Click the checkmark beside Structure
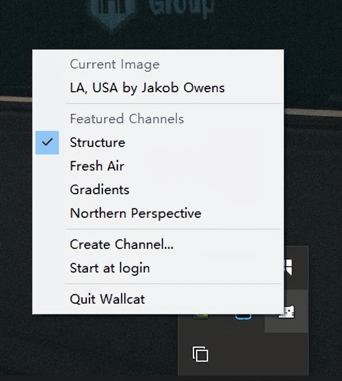Image resolution: width=342 pixels, height=381 pixels. coord(47,142)
